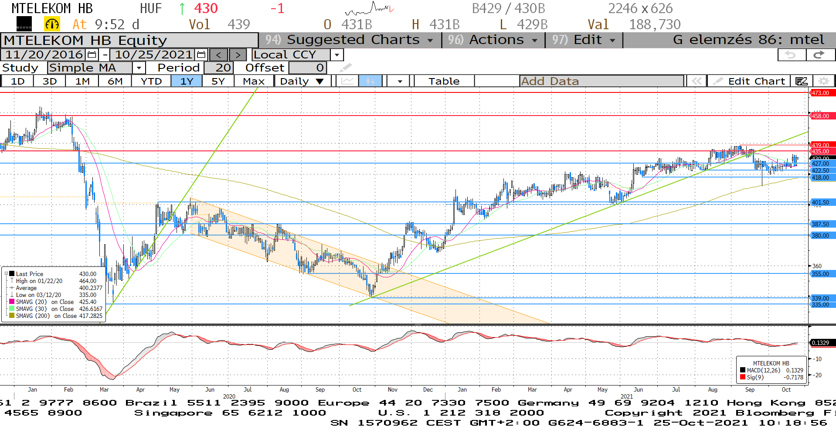Select the 5Y time range
Image resolution: width=836 pixels, height=447 pixels.
(x=218, y=81)
